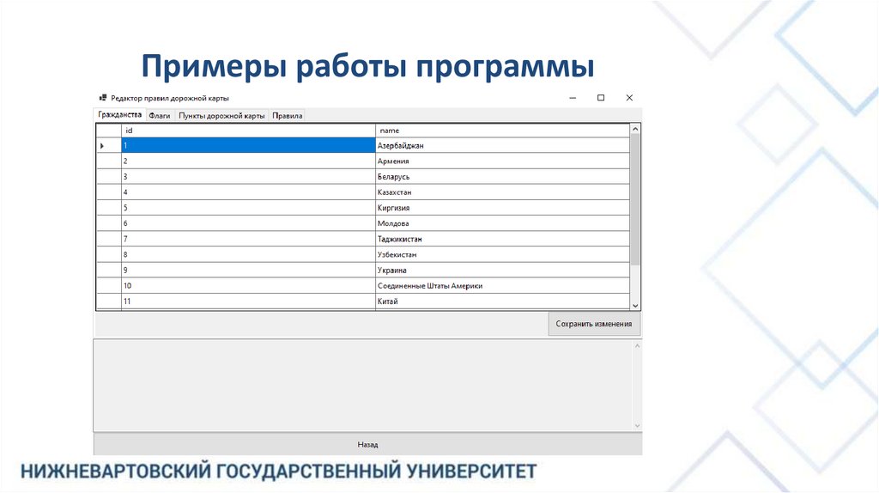The image size is (879, 493).
Task: Click the table scrollbar down arrow
Action: coord(635,305)
